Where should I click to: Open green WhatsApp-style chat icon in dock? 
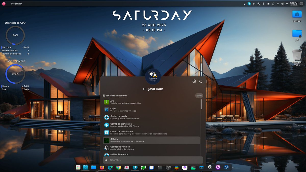pos(143,167)
